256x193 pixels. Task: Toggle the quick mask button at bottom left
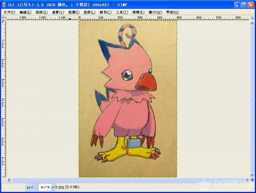(x=4, y=180)
